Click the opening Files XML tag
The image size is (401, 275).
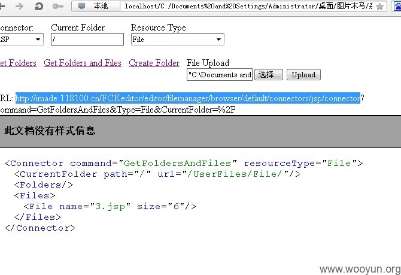pyautogui.click(x=35, y=196)
